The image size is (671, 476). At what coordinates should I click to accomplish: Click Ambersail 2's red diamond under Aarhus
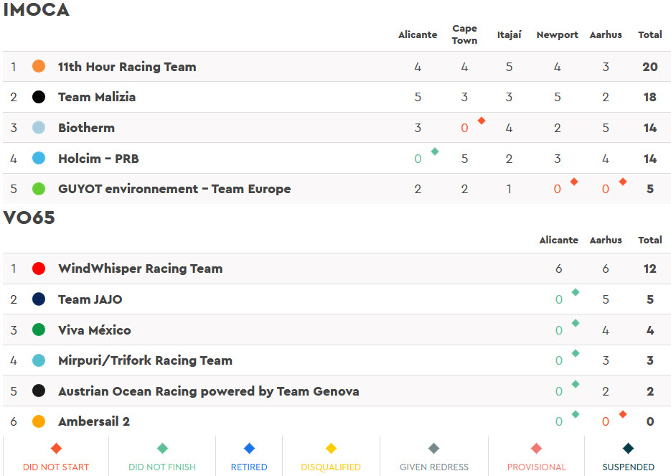point(623,414)
